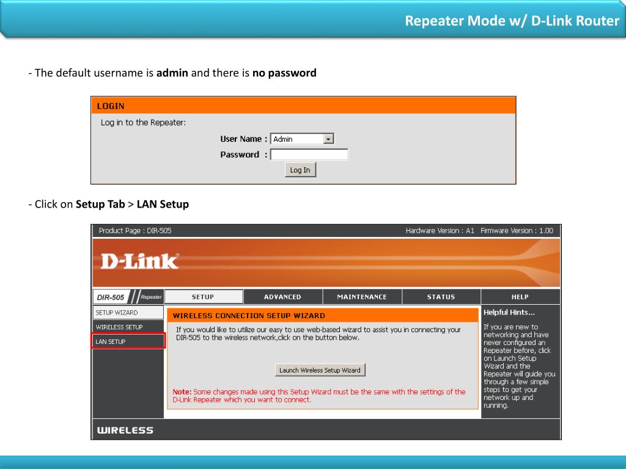Image resolution: width=626 pixels, height=469 pixels.
Task: Open the ADVANCED tab
Action: tap(282, 297)
